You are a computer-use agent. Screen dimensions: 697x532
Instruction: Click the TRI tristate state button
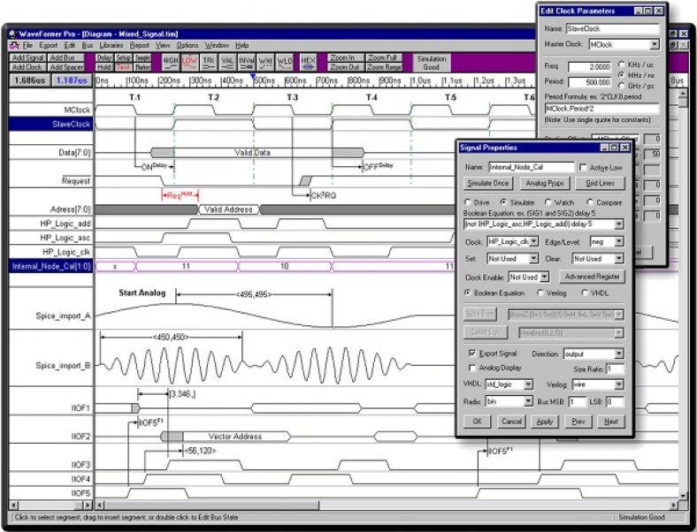tap(209, 62)
